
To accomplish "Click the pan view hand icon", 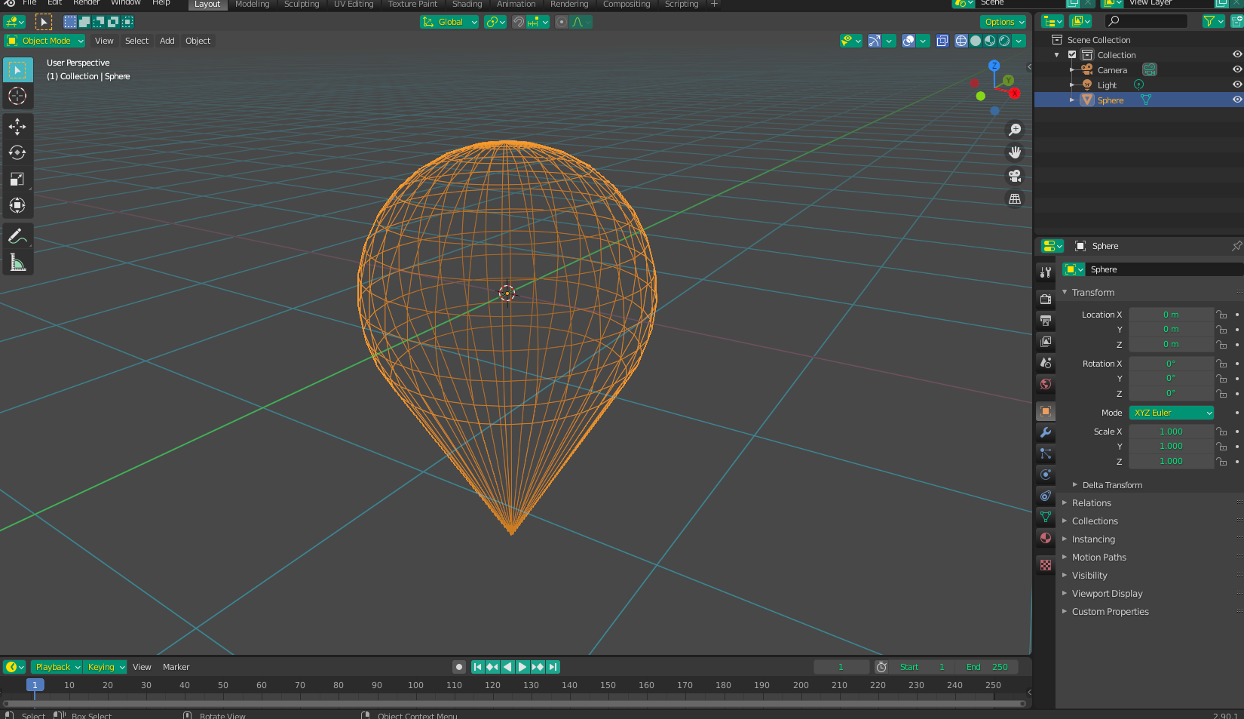I will (x=1015, y=152).
